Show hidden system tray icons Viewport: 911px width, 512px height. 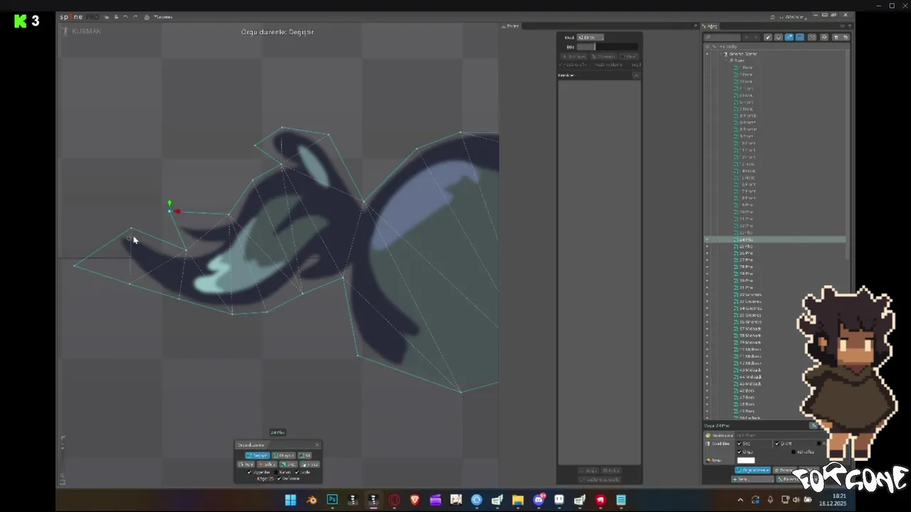click(x=740, y=500)
